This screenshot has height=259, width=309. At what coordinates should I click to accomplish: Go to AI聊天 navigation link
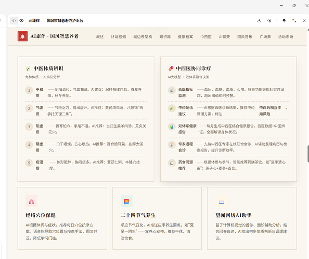click(x=224, y=37)
